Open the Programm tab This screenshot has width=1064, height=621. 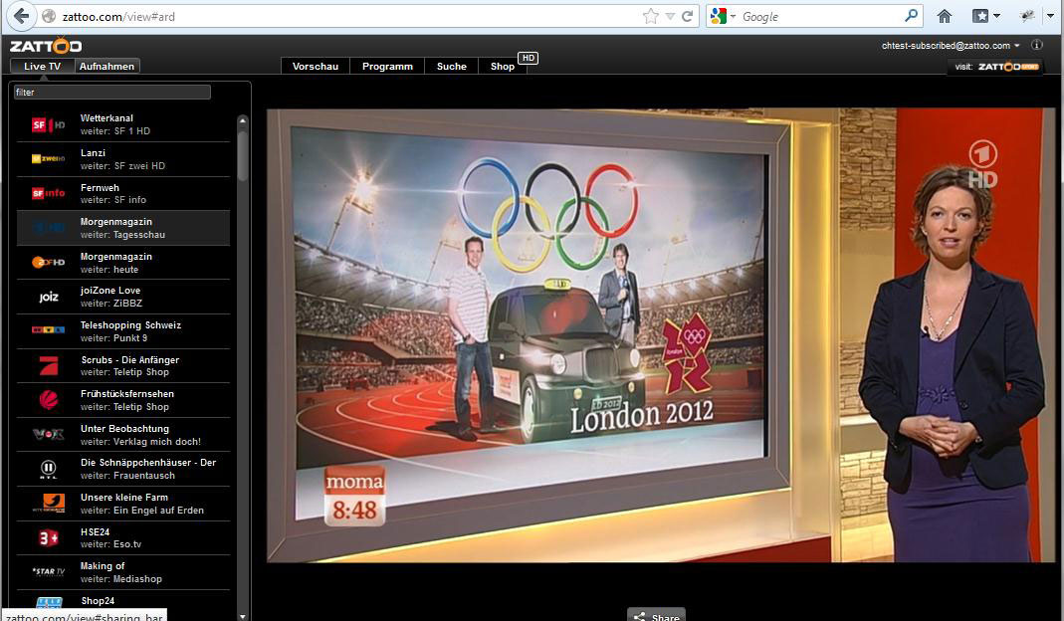point(387,66)
